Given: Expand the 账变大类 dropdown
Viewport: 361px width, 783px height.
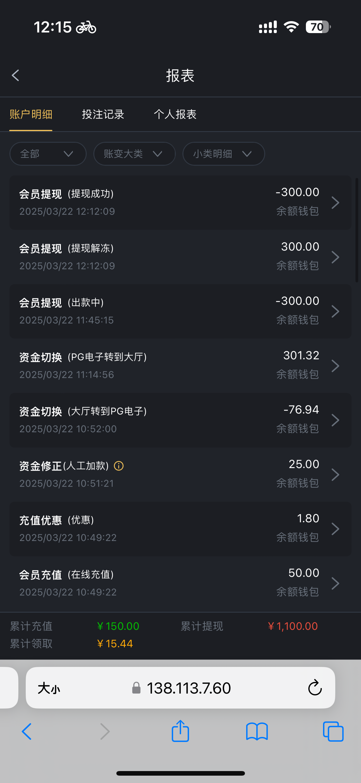Looking at the screenshot, I should pos(134,154).
